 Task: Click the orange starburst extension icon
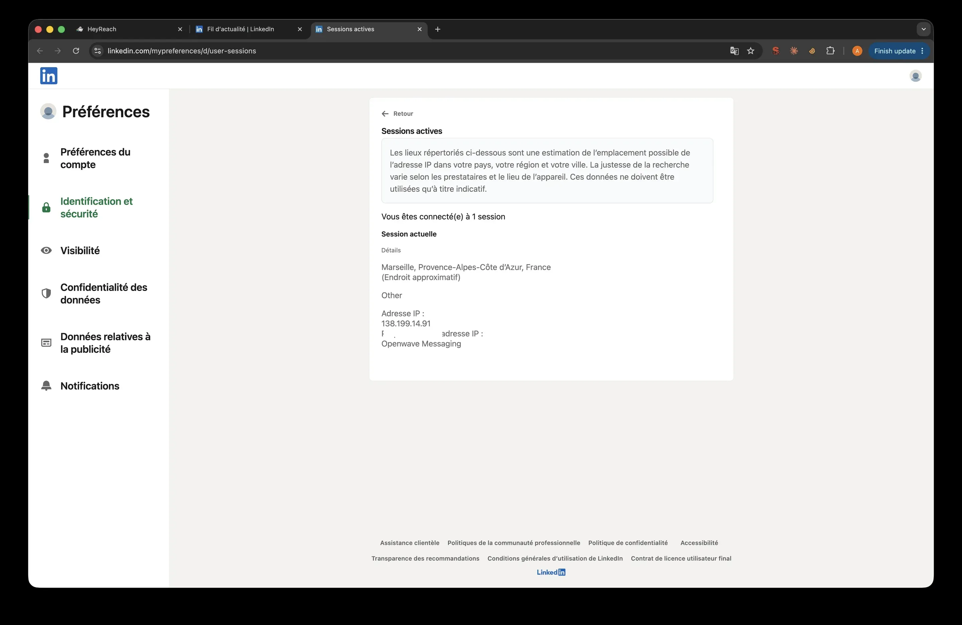click(794, 51)
